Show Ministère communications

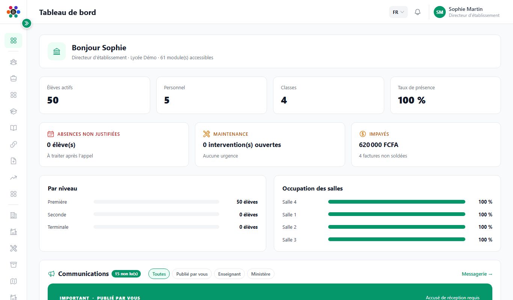[x=261, y=274]
